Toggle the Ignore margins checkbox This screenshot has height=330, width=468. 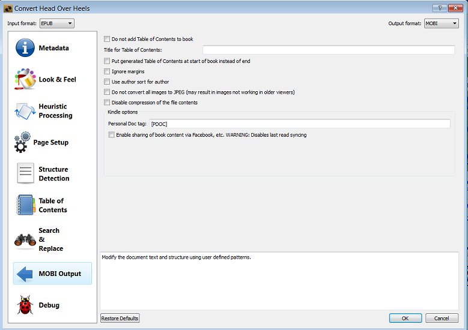tap(108, 71)
